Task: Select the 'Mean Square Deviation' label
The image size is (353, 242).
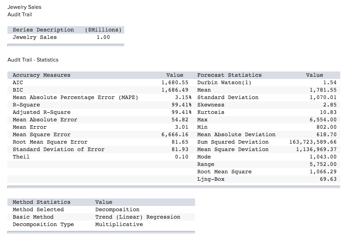Action: tap(233, 149)
